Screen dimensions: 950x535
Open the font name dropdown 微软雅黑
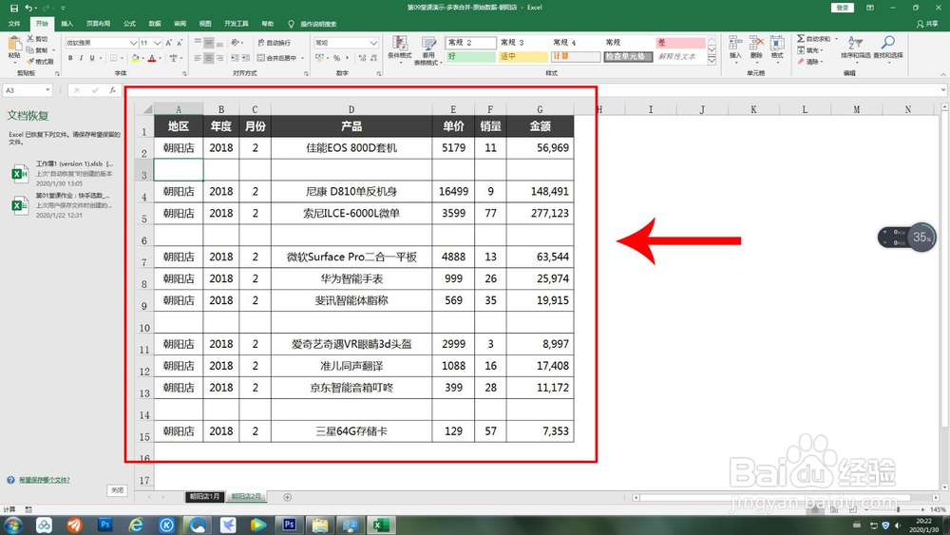(133, 43)
